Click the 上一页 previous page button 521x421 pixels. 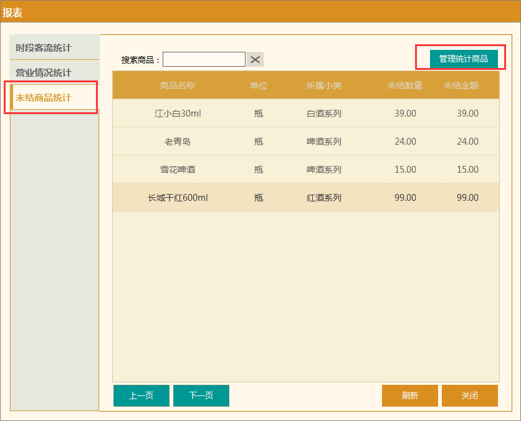pyautogui.click(x=141, y=395)
